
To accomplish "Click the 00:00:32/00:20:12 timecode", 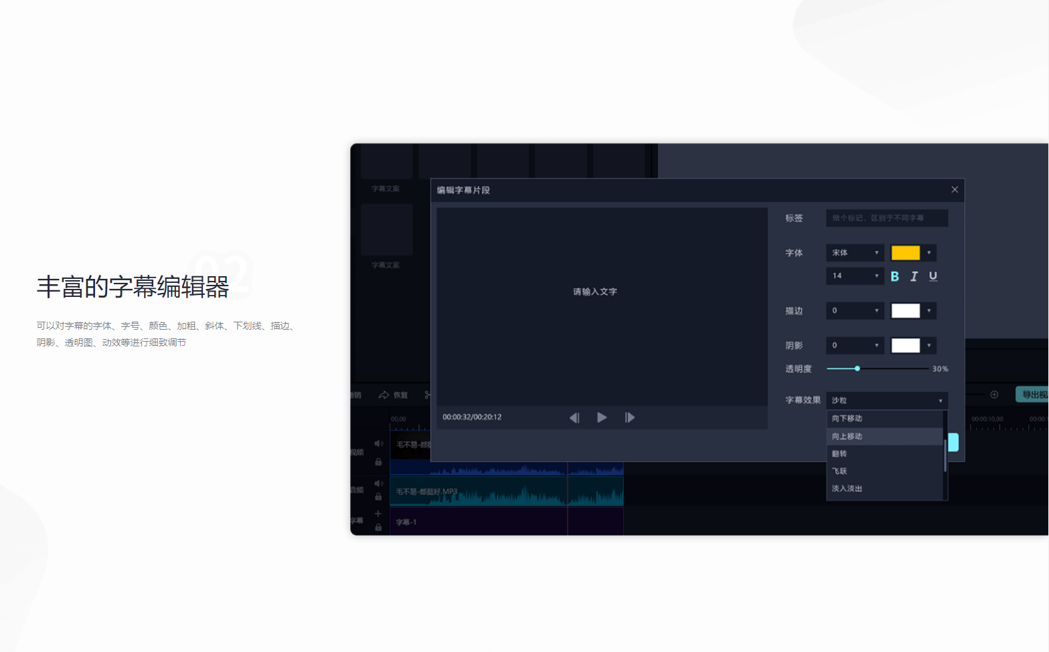I will point(472,417).
